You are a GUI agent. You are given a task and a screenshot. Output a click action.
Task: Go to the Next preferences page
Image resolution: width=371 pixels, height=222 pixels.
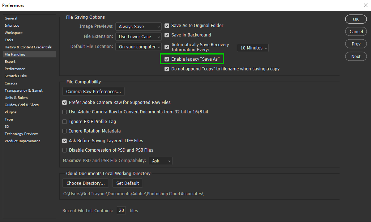point(355,56)
